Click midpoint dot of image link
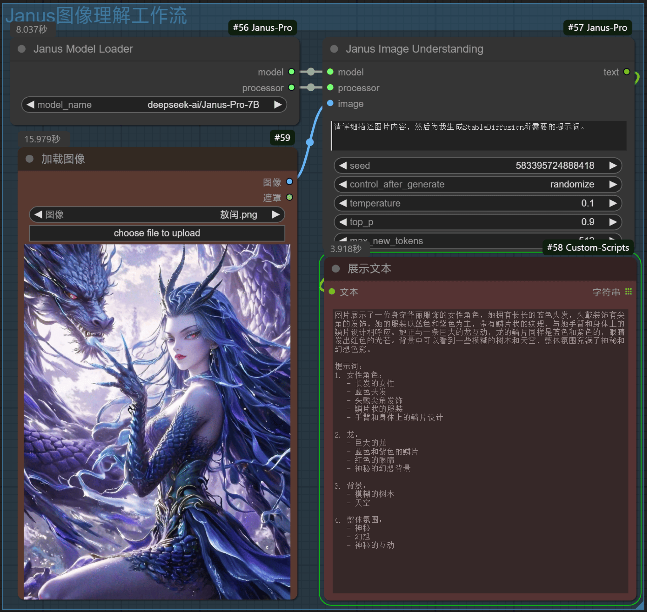The image size is (647, 612). click(x=310, y=142)
